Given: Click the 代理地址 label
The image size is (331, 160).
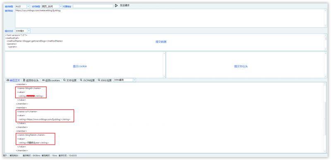Looking at the screenshot, I should point(67,7).
